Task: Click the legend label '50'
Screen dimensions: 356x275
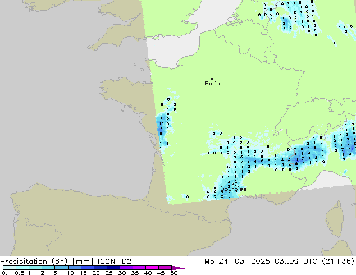Action: coord(174,273)
